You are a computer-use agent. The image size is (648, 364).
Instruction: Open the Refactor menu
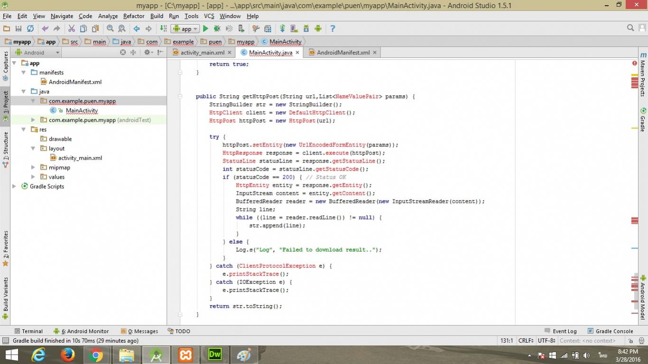click(x=134, y=16)
